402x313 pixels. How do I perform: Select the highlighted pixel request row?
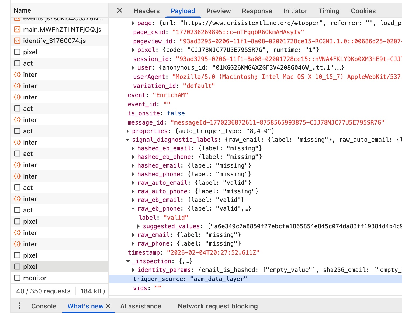tap(40, 266)
